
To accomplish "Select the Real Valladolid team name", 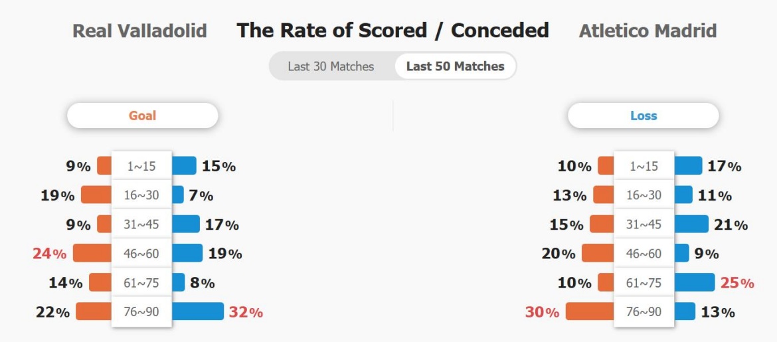I will (x=139, y=31).
